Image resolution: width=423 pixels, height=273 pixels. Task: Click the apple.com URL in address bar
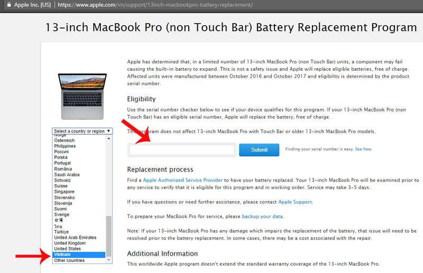pyautogui.click(x=154, y=5)
